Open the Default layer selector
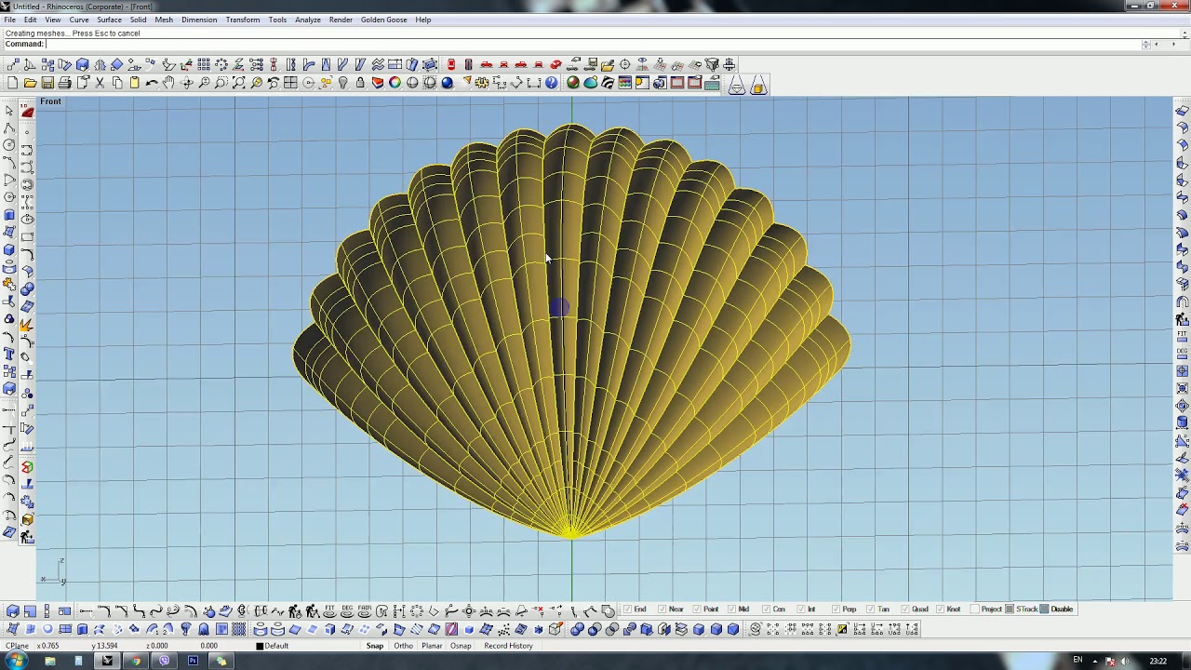 (x=276, y=646)
